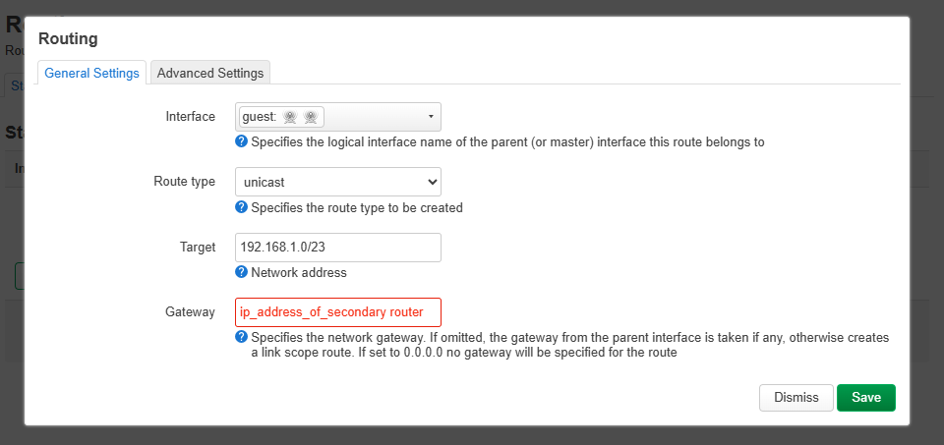This screenshot has height=445, width=944.
Task: Select the General Settings tab
Action: tap(91, 73)
